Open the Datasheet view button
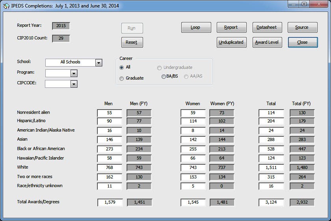 pos(267,28)
